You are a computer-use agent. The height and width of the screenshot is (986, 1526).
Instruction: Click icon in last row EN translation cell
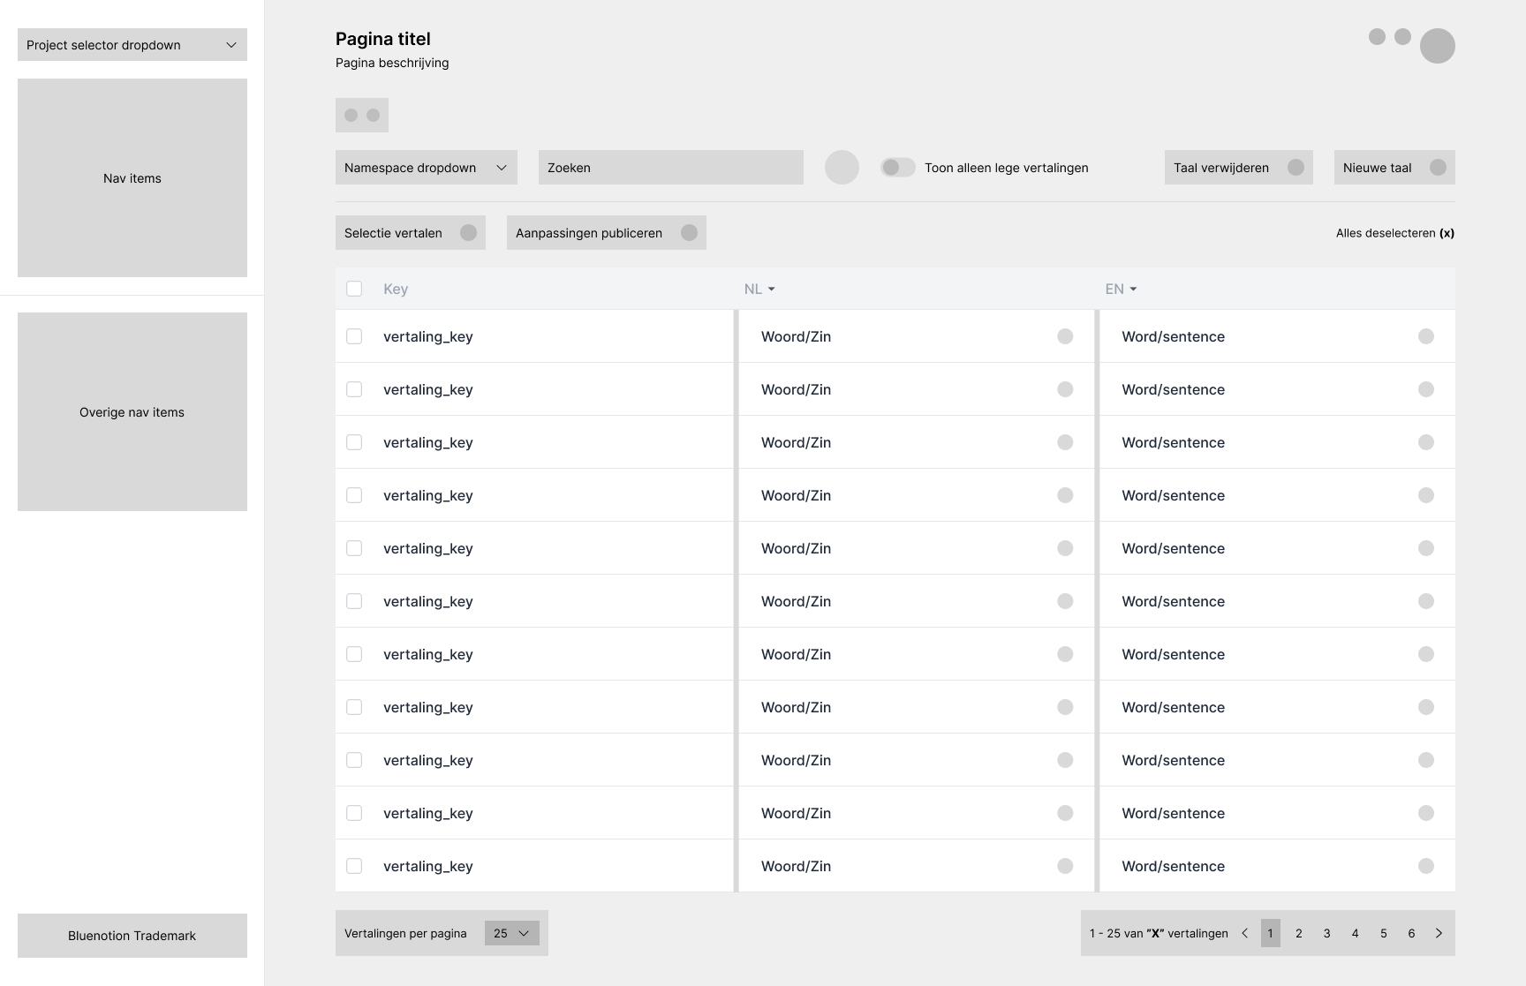click(1425, 866)
